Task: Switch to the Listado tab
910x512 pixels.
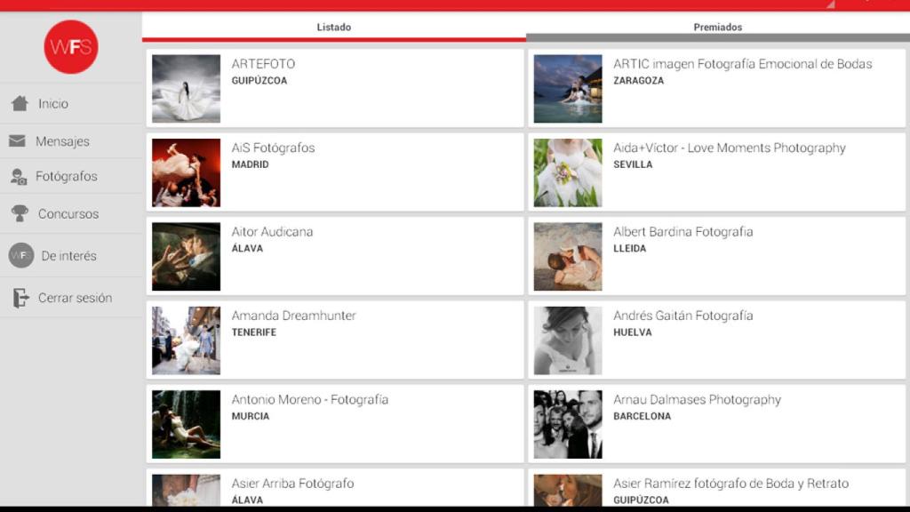Action: 334,28
